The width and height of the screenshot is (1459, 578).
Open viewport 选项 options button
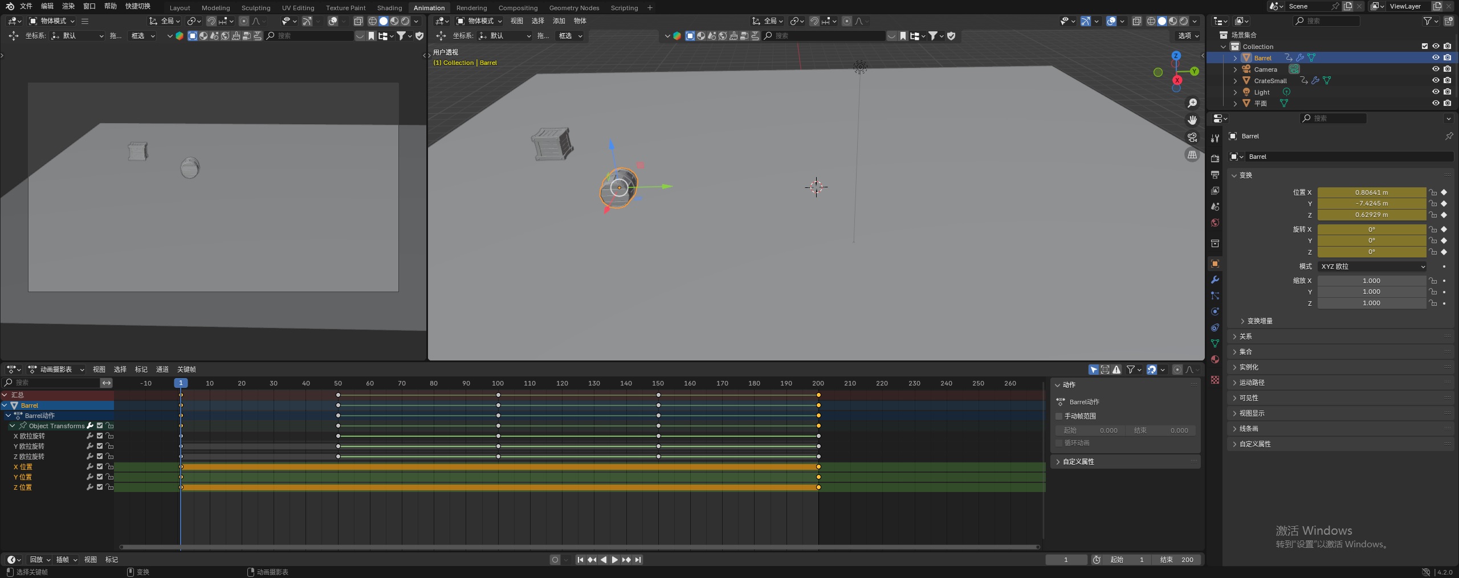[1188, 35]
